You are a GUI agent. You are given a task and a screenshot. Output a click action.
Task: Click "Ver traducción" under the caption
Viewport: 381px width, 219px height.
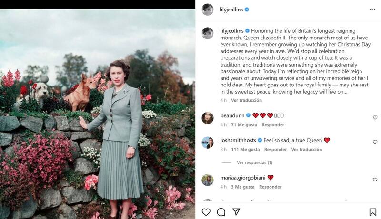point(248,100)
